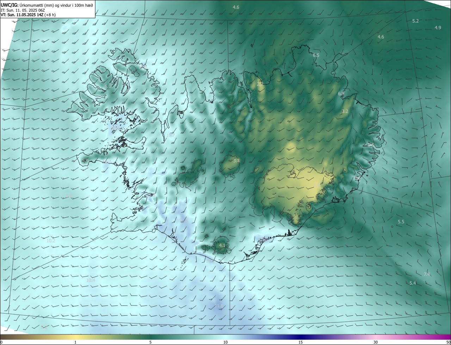Screen dimensions: 451x345
Task: Click the 5.9 value on the Snæfellsnes peninsula
Action: click(85, 161)
